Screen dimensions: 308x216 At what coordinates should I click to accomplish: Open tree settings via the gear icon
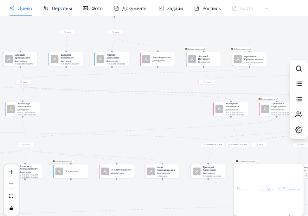click(x=298, y=130)
